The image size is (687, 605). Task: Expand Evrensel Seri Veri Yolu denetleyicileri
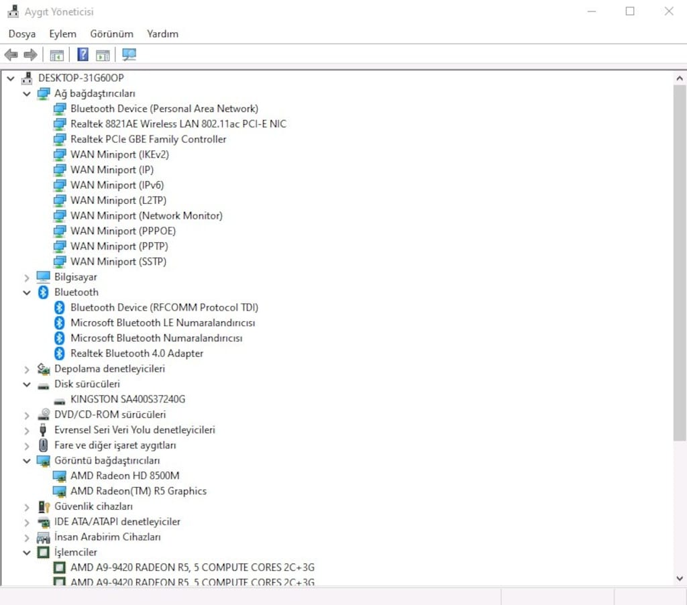(x=27, y=430)
